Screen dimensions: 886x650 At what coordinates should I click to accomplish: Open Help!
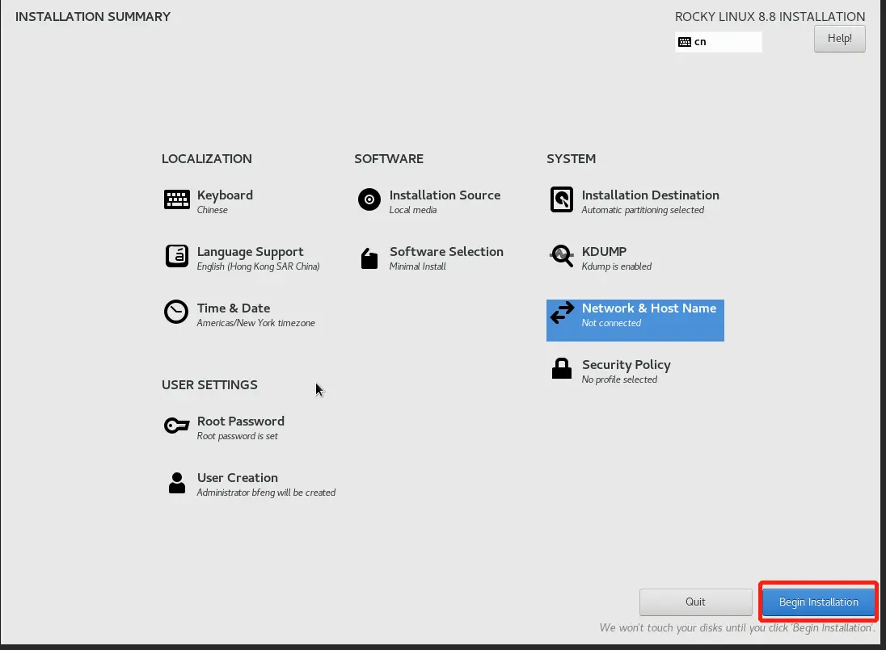click(x=840, y=39)
